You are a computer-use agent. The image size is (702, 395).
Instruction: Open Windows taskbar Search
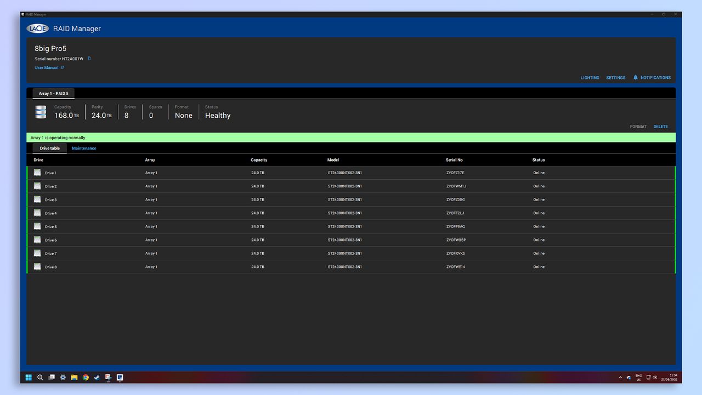coord(40,377)
